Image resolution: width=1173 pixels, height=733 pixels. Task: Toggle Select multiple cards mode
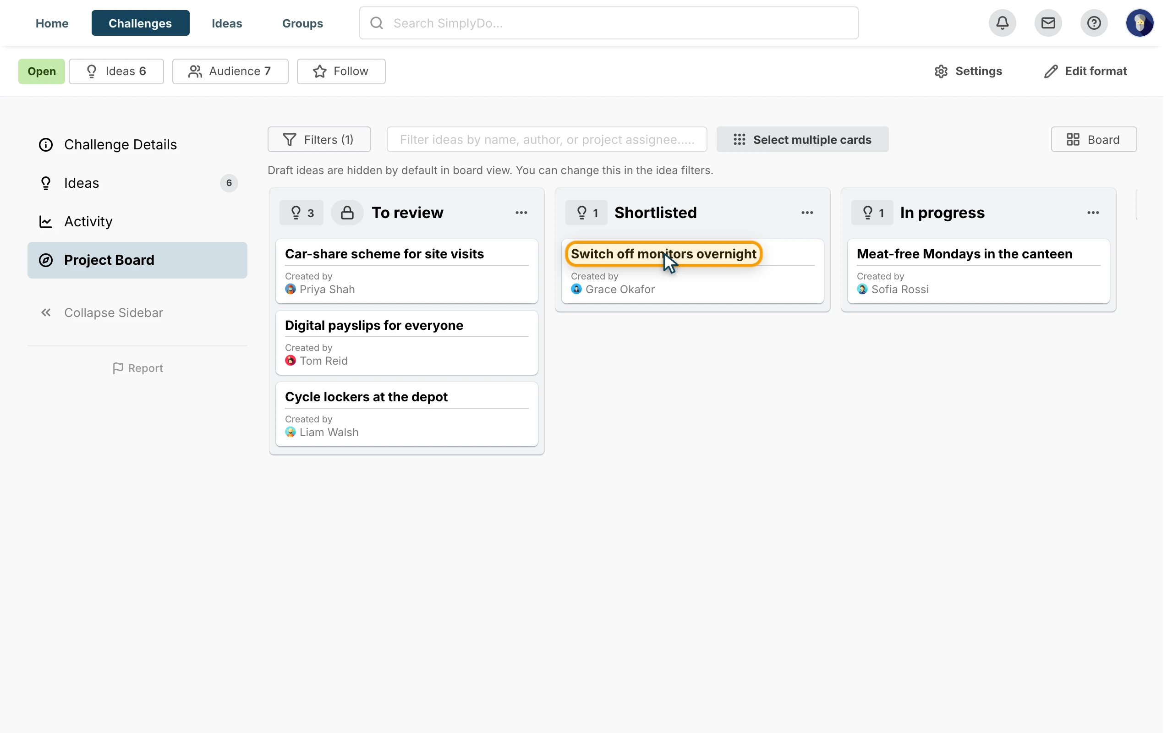tap(802, 140)
